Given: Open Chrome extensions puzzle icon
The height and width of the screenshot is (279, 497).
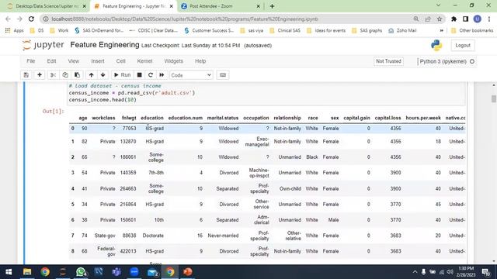Looking at the screenshot, I should (454, 19).
